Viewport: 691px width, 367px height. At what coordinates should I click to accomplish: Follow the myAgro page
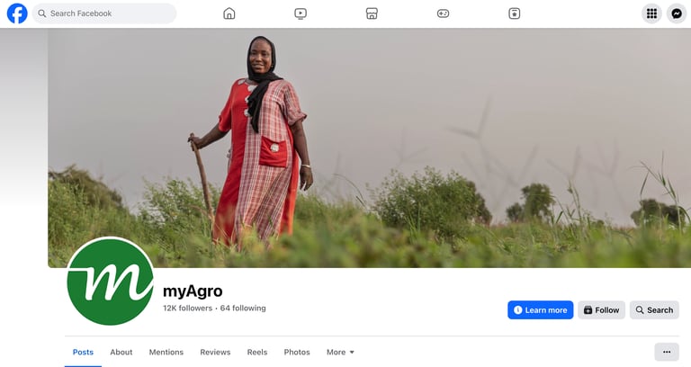pyautogui.click(x=602, y=310)
